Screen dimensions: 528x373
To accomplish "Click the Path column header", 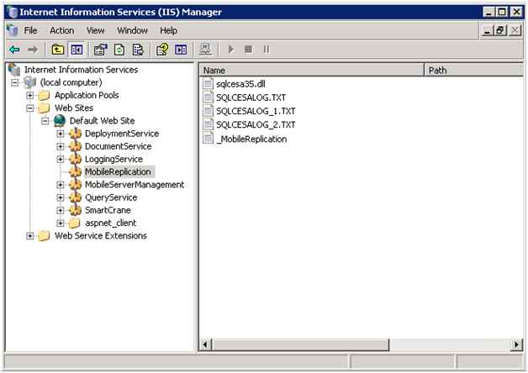I will [x=471, y=71].
